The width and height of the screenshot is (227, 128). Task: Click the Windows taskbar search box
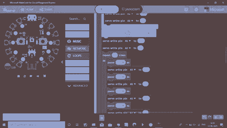(36, 125)
